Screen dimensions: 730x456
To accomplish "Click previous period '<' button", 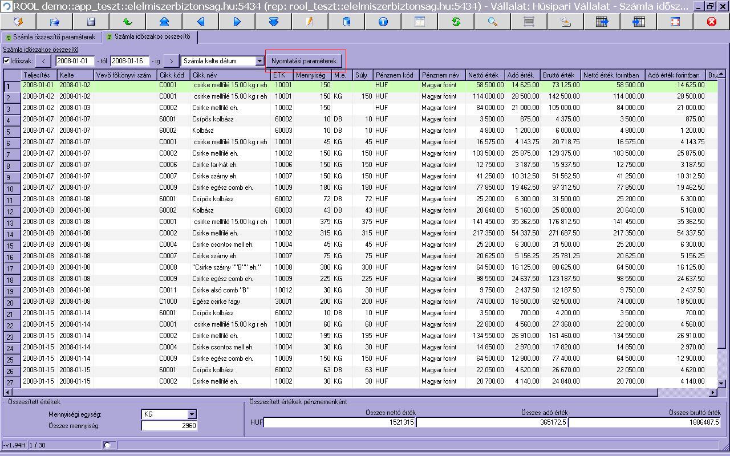I will [x=44, y=61].
